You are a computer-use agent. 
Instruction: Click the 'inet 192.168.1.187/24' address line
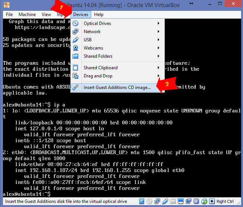[x=100, y=171]
